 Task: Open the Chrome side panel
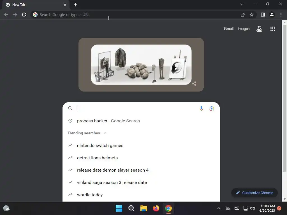coord(263,15)
